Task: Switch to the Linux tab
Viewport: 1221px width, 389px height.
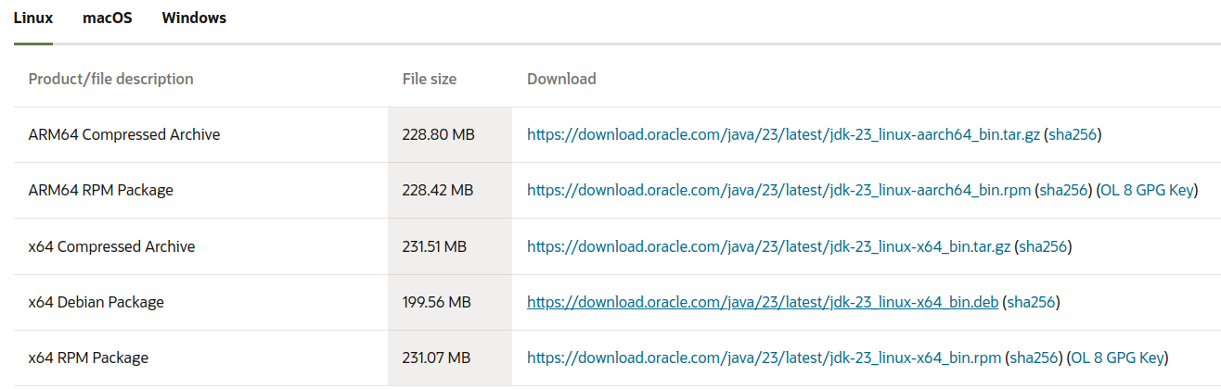Action: point(33,19)
